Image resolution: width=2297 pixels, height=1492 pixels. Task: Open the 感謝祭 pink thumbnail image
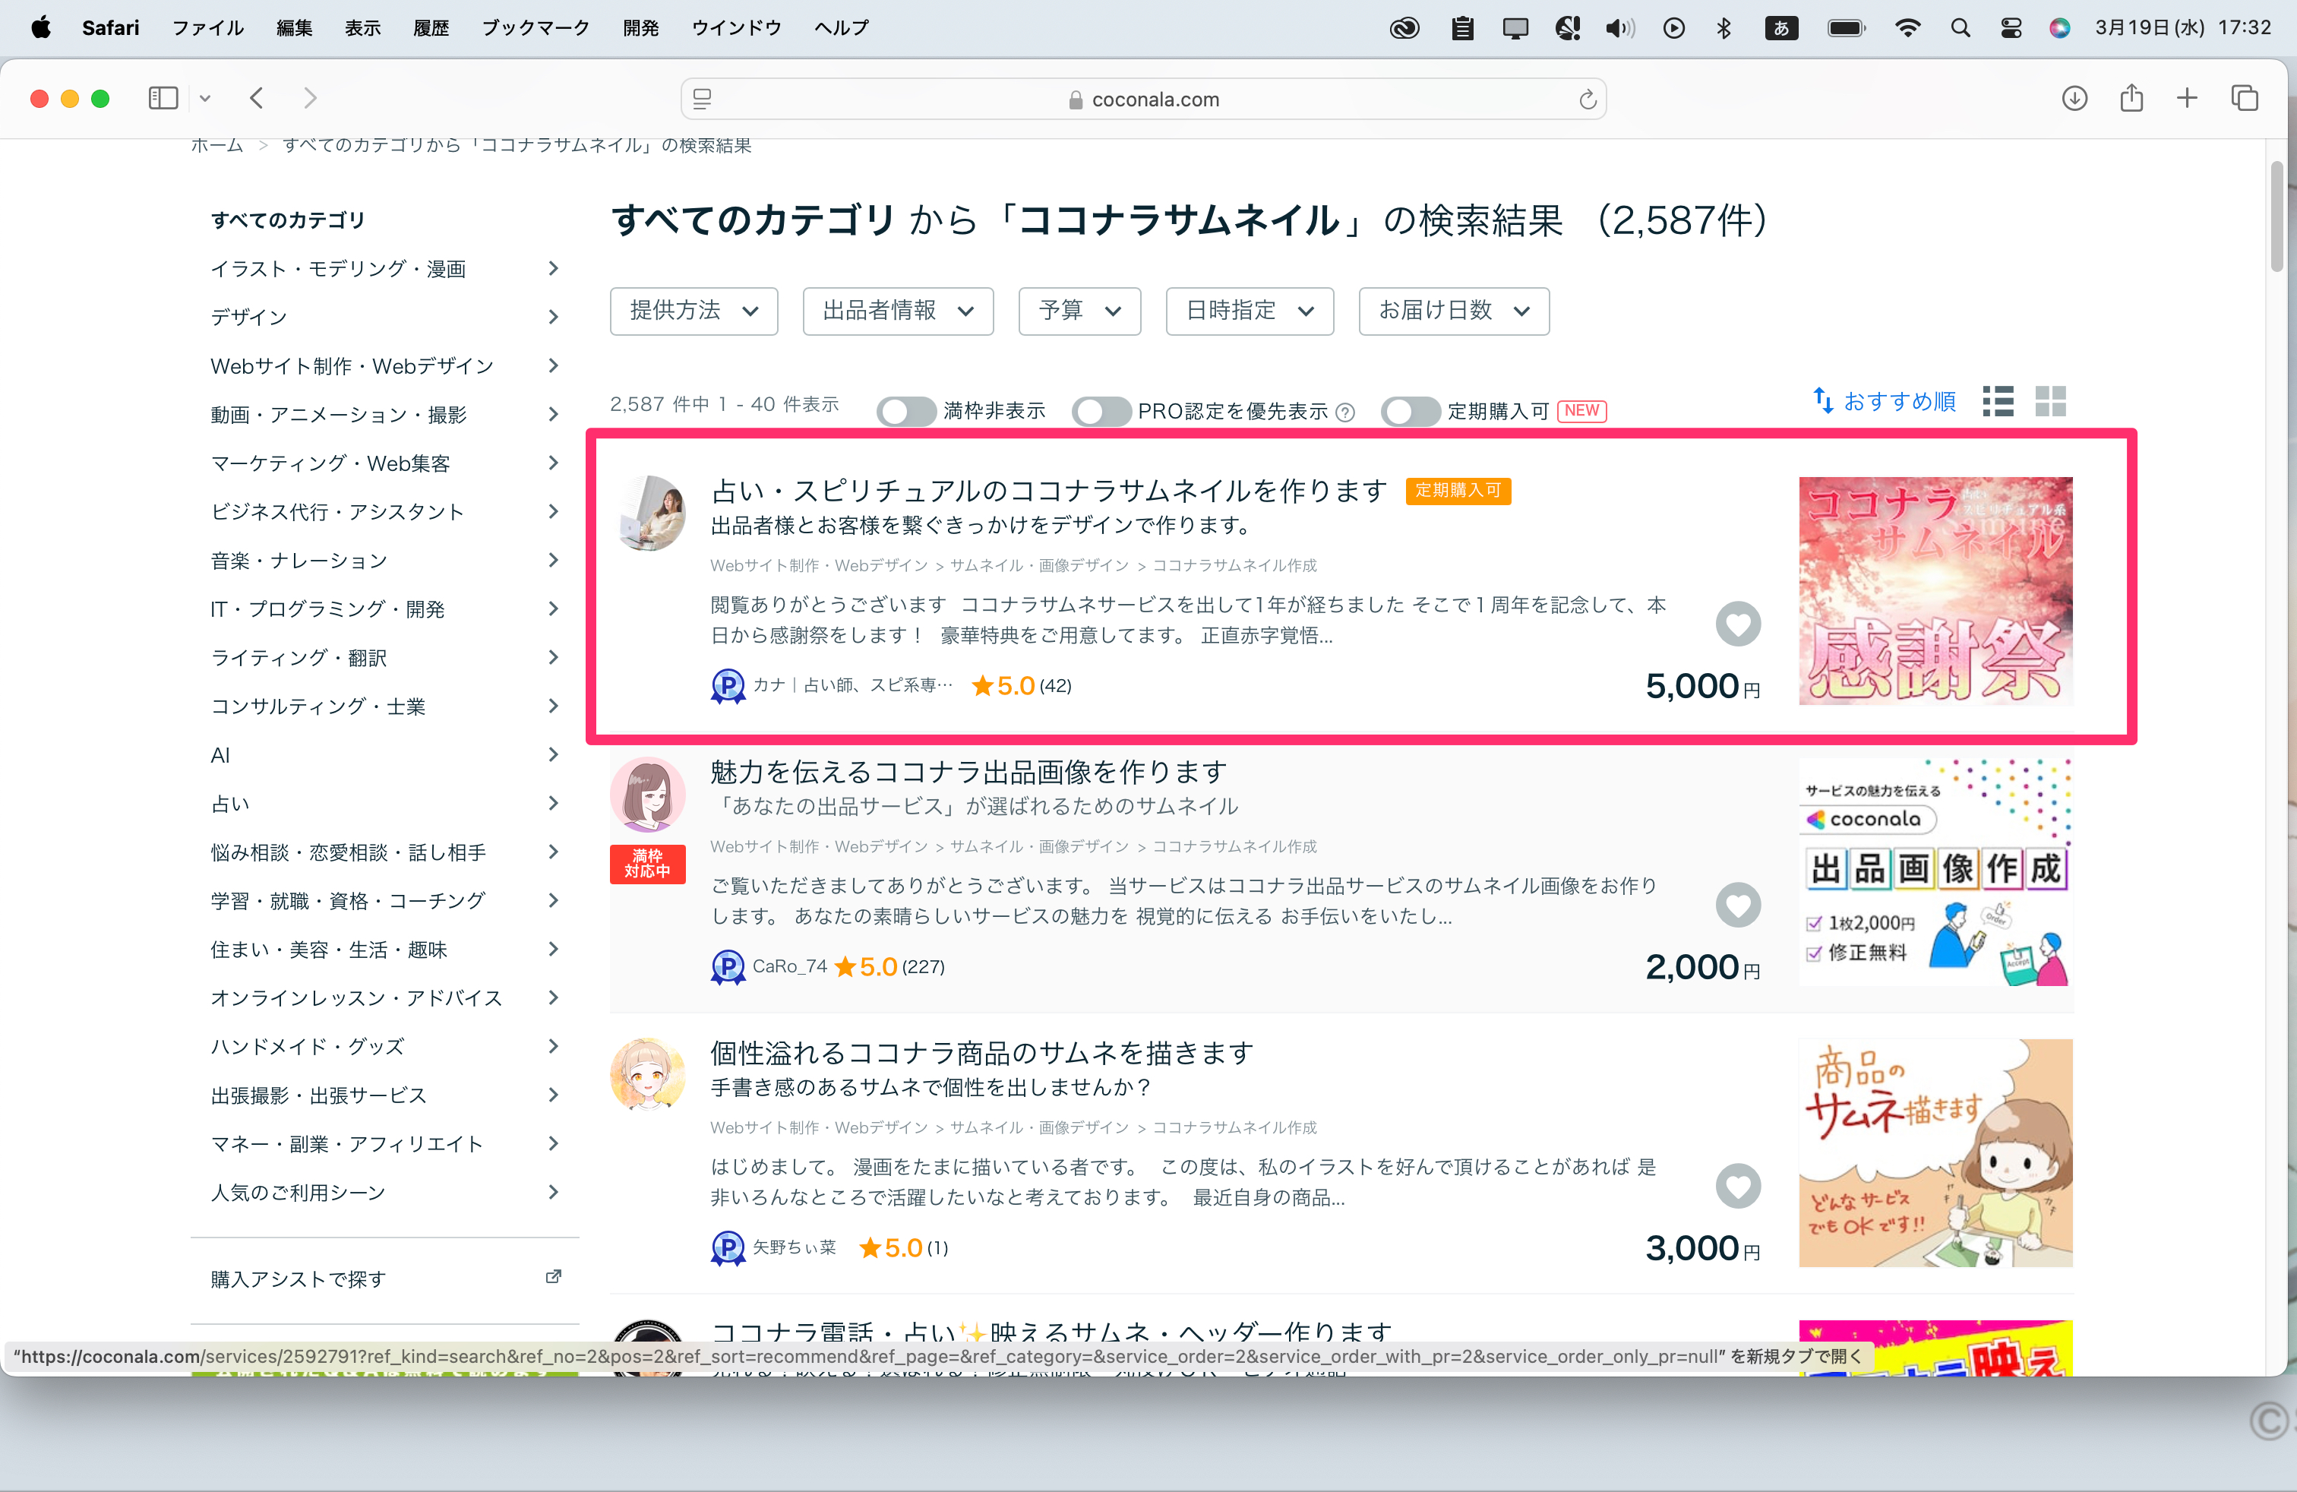pos(1936,590)
